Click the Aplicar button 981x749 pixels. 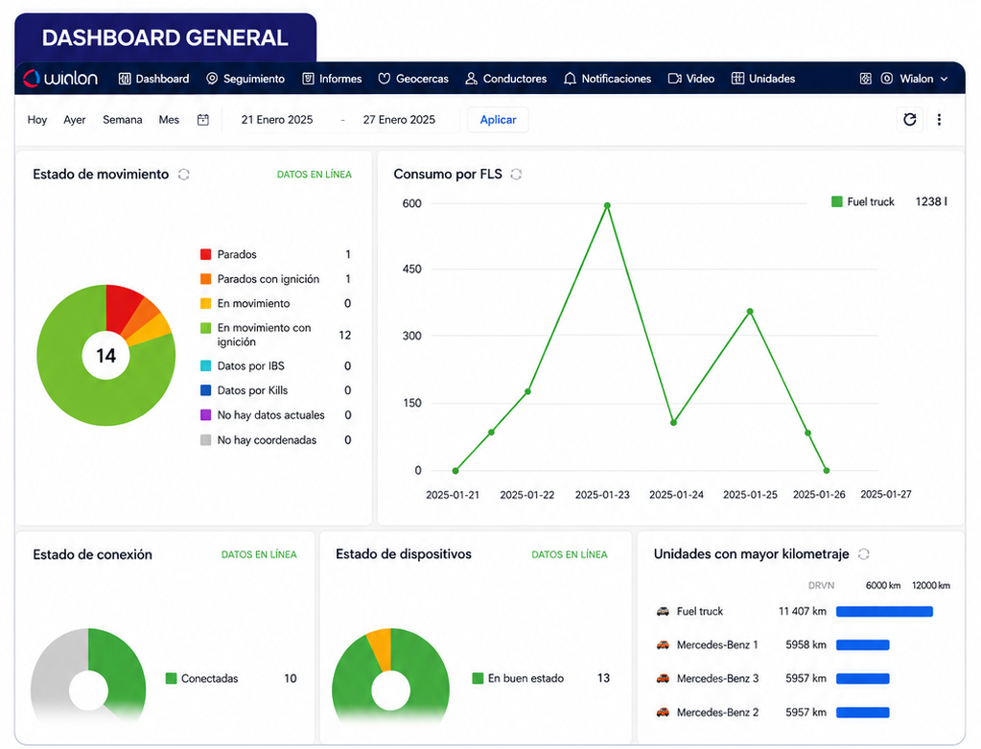(x=498, y=120)
